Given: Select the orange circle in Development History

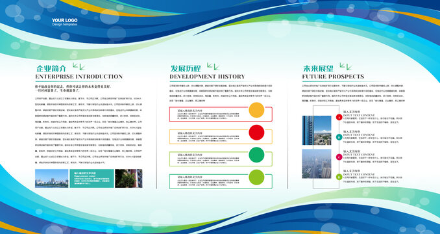Looking at the screenshot, I should [x=256, y=110].
